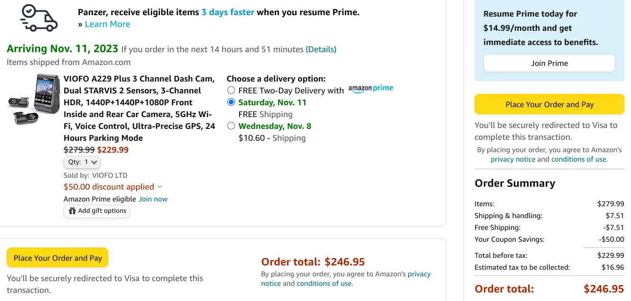631x301 pixels.
Task: Open sidebar privacy notice link
Action: tap(513, 159)
